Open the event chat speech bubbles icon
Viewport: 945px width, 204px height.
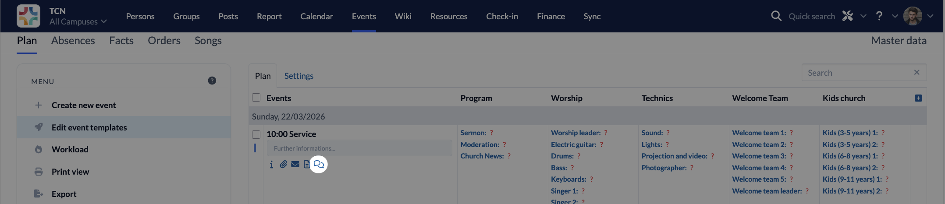pyautogui.click(x=319, y=165)
